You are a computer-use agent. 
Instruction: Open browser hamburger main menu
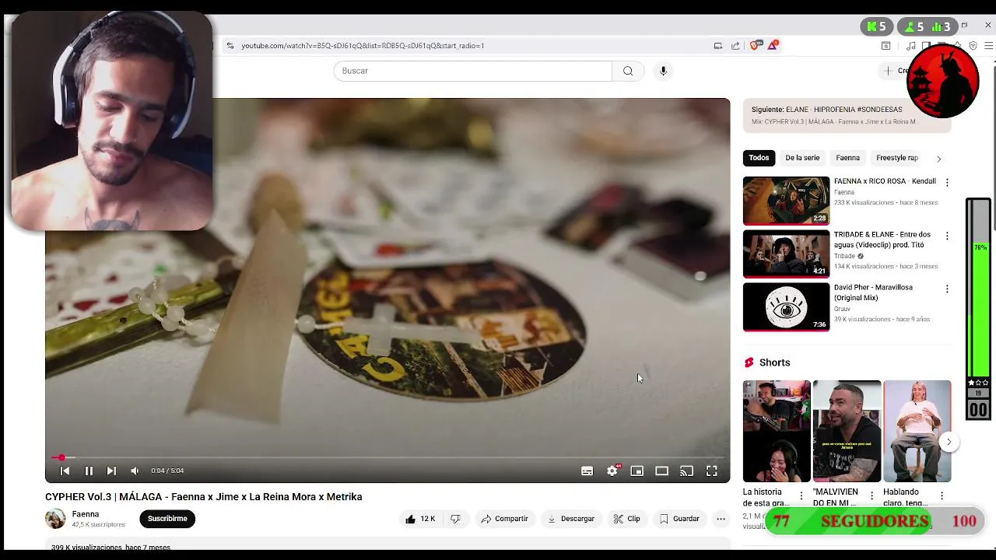coord(989,46)
